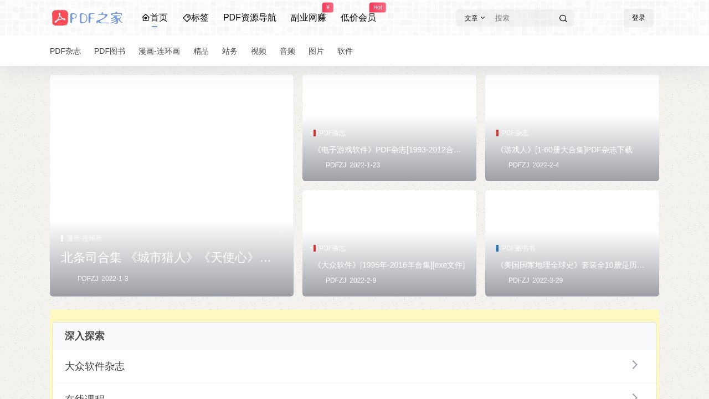Viewport: 709px width, 399px height.
Task: Click the 《美国国家地理全球史》 card thumbnail
Action: [572, 216]
